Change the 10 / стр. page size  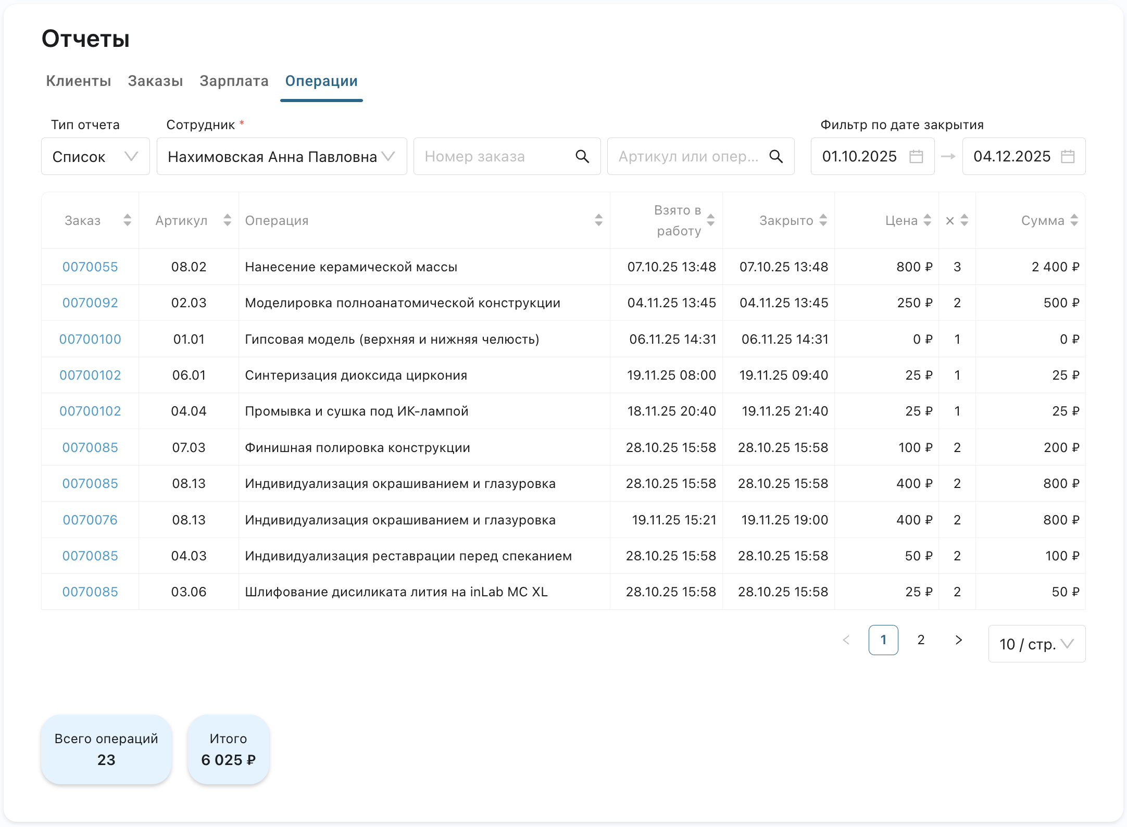coord(1036,644)
